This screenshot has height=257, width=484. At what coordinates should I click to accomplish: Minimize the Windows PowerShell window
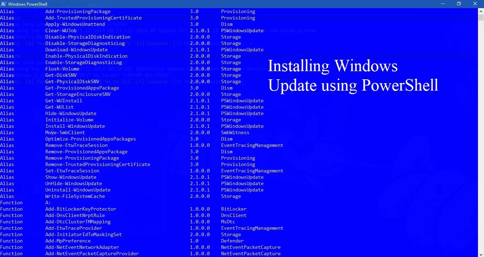(443, 4)
